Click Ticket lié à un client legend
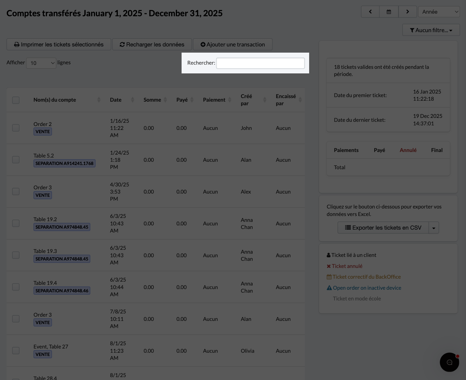 click(x=351, y=255)
